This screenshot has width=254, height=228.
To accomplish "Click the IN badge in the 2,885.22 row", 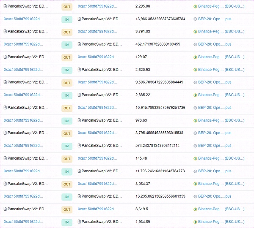I will tap(67, 95).
